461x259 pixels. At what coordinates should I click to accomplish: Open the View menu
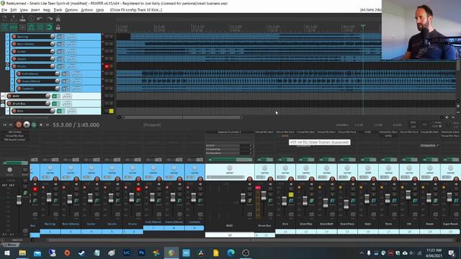(24, 10)
